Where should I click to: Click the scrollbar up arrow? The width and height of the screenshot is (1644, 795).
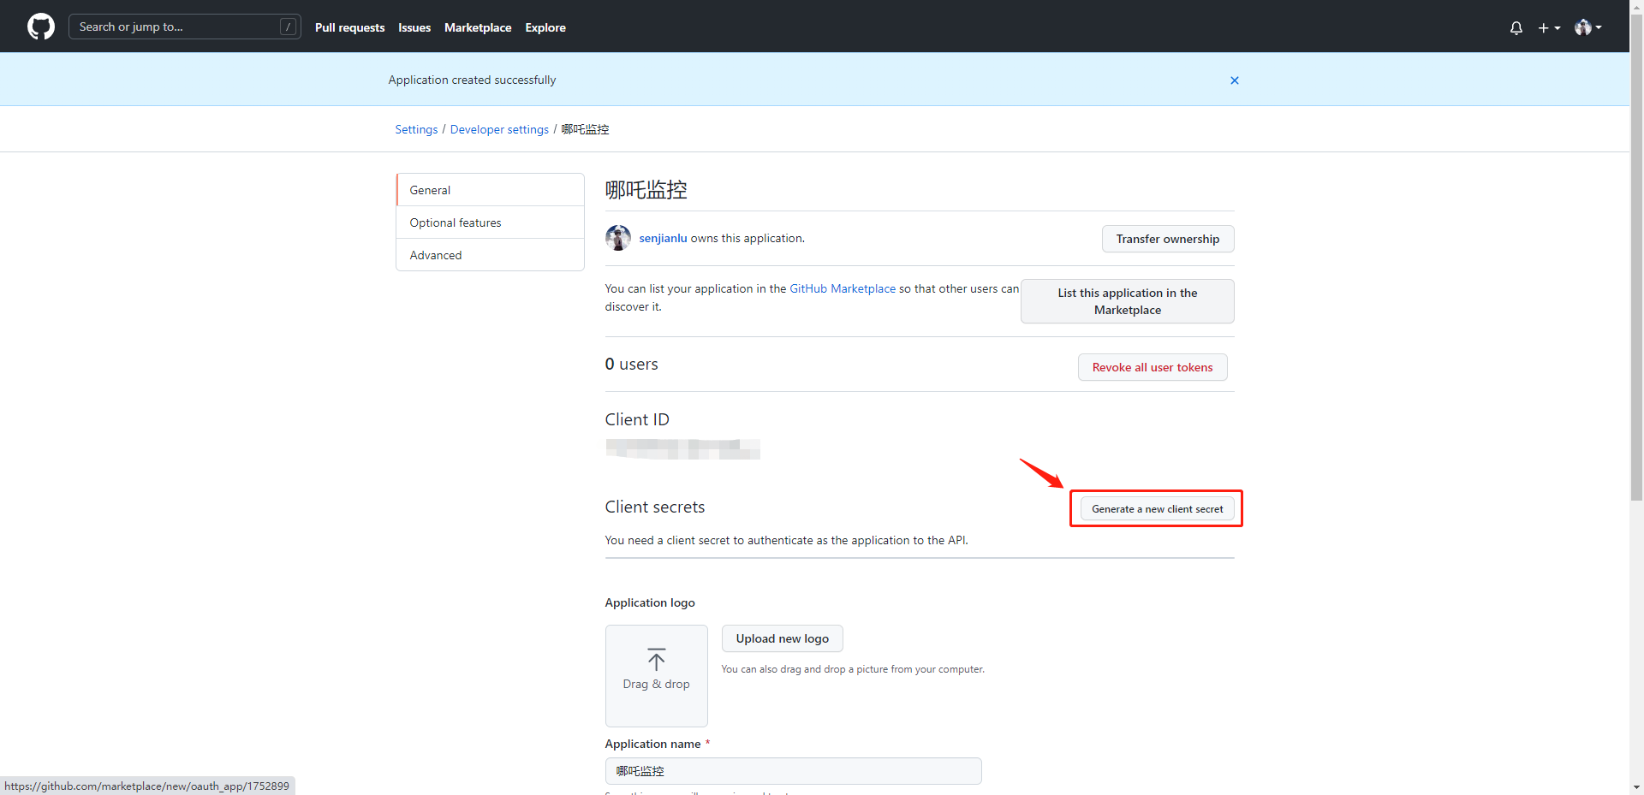tap(1636, 6)
